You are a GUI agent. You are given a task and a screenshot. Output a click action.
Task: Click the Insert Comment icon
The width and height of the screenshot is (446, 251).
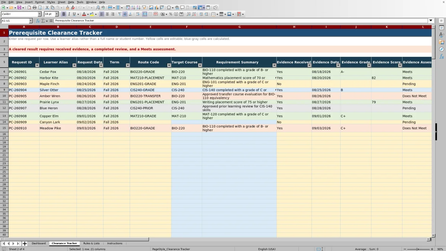182,7
